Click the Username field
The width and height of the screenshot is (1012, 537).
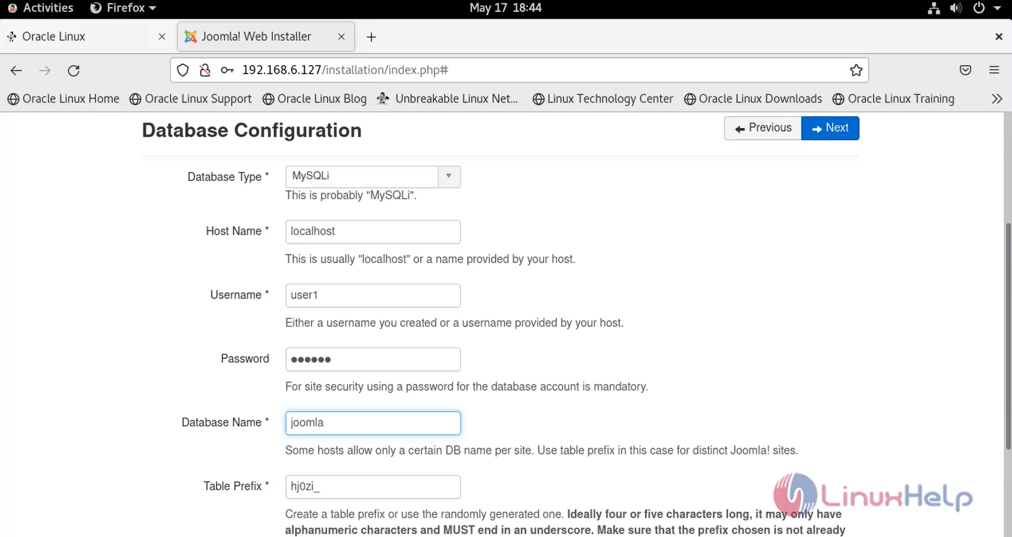[x=373, y=295]
